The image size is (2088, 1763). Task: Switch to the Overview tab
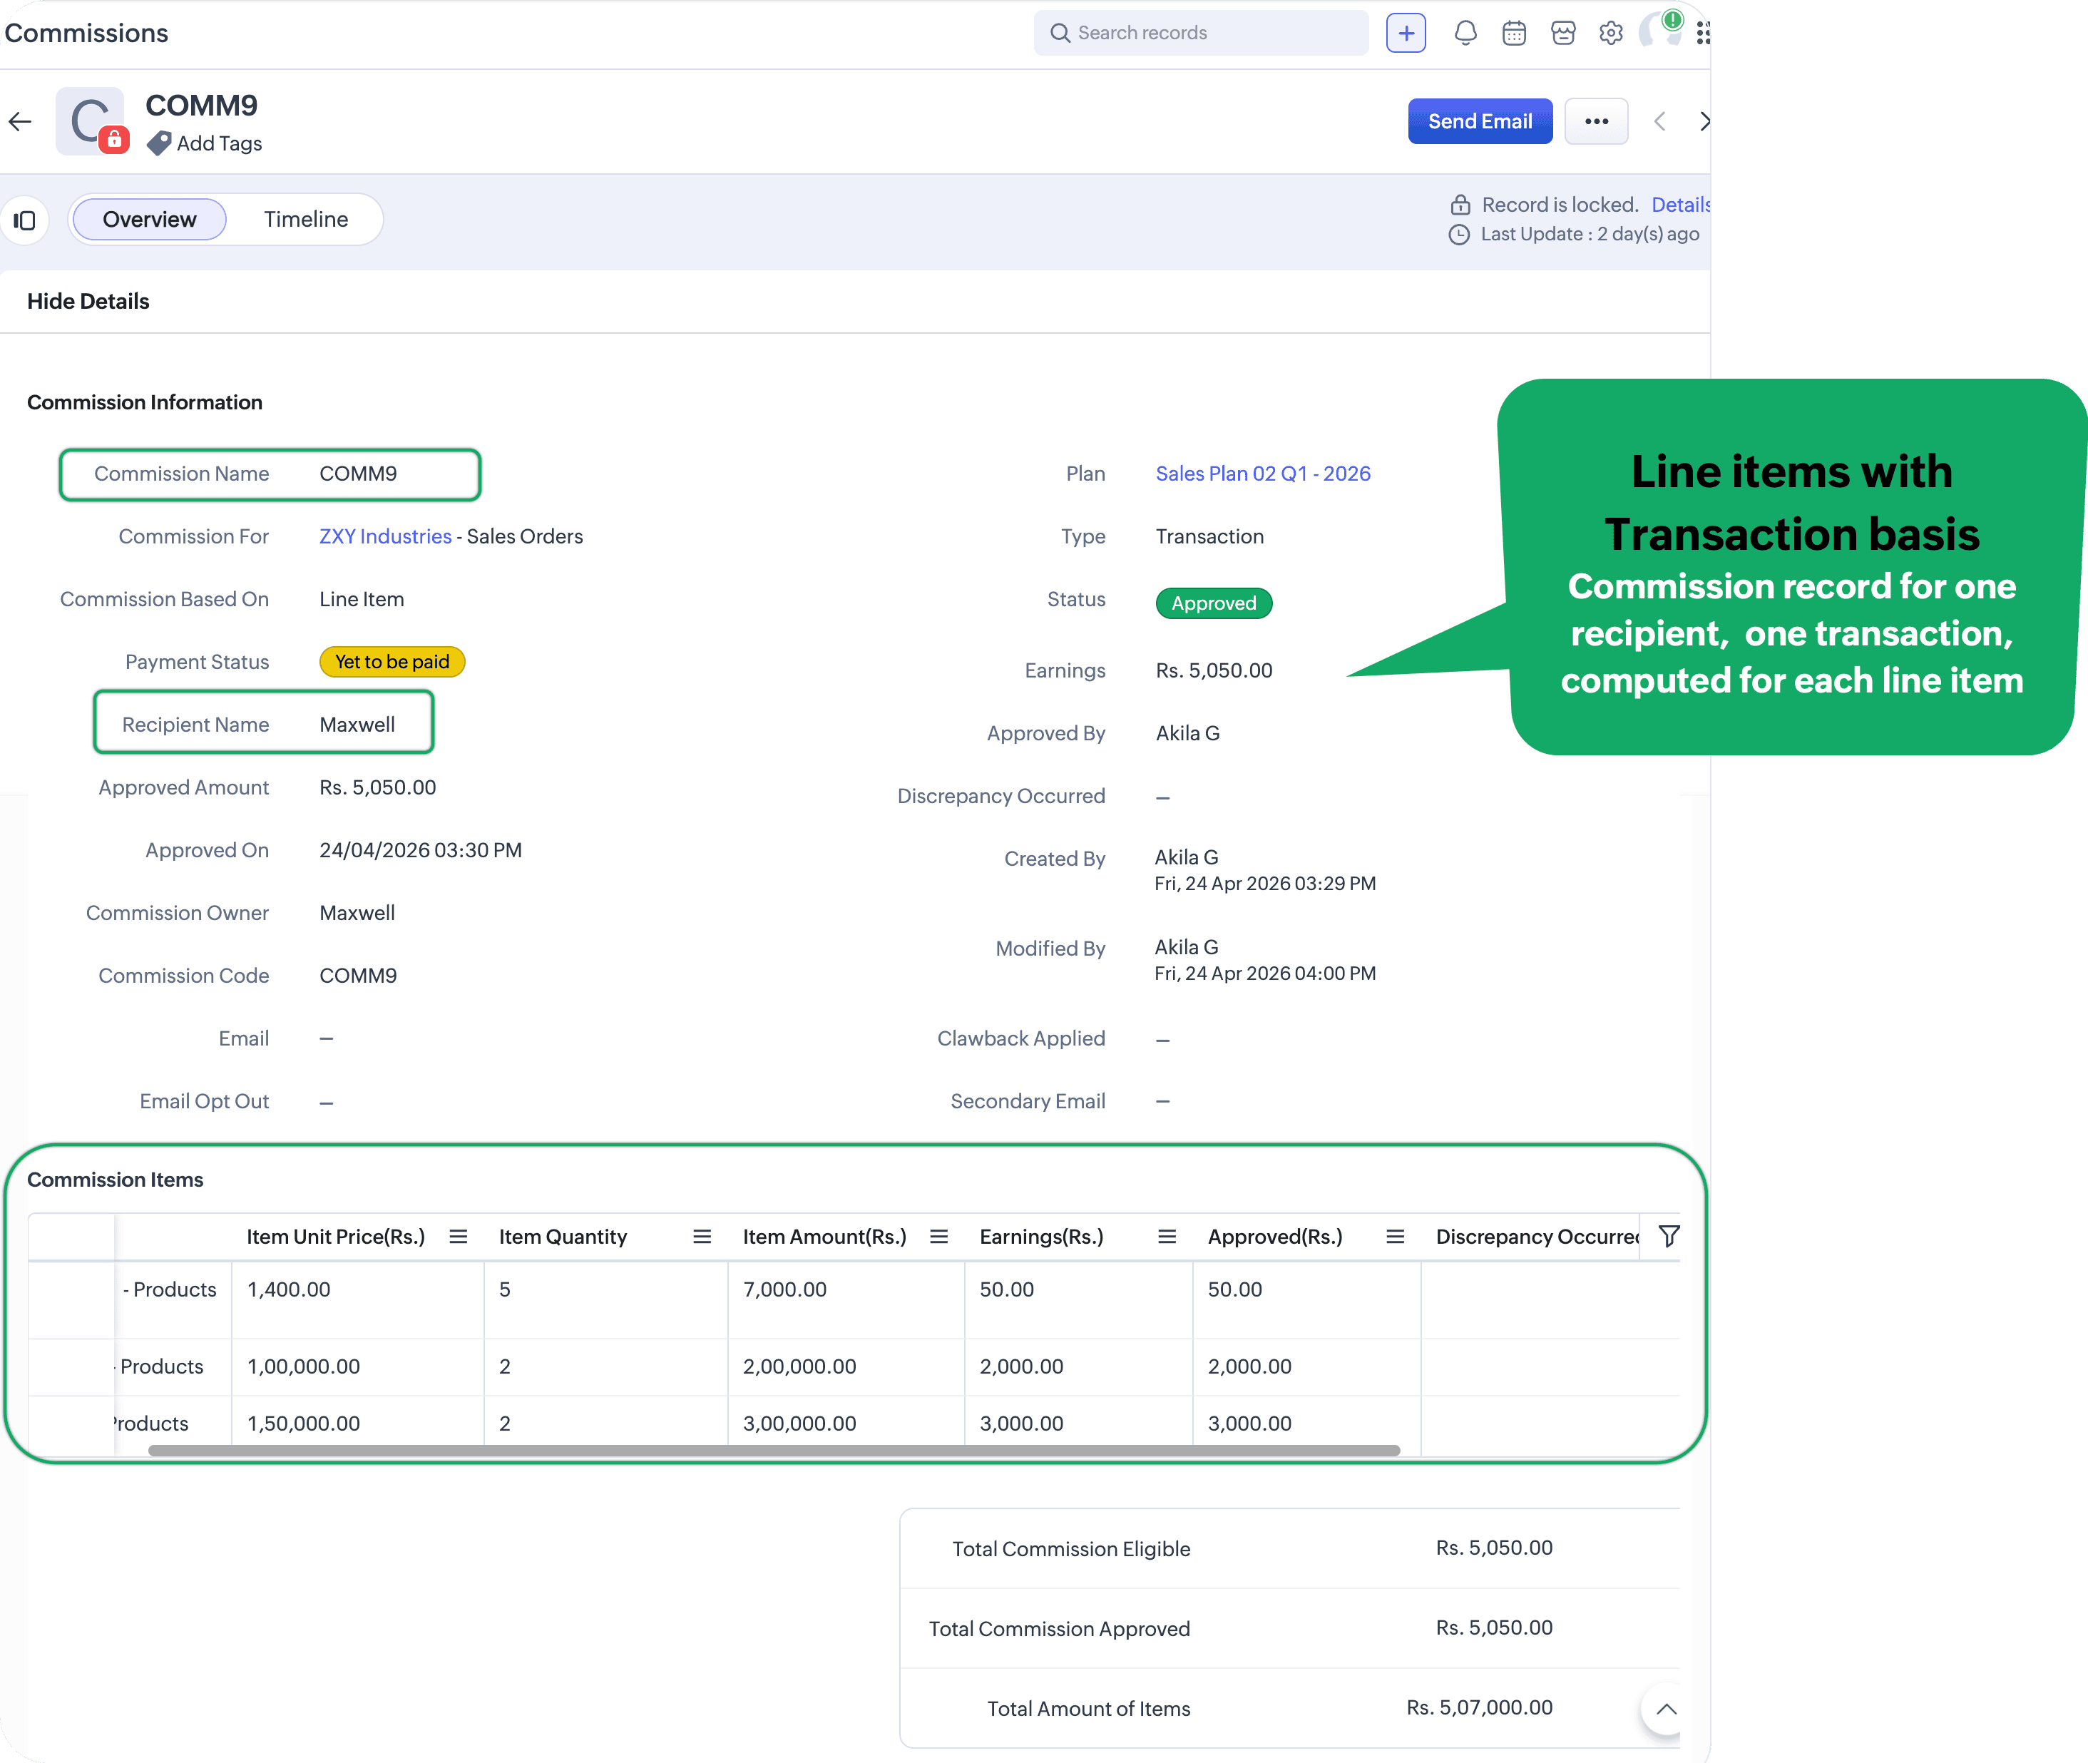click(150, 220)
